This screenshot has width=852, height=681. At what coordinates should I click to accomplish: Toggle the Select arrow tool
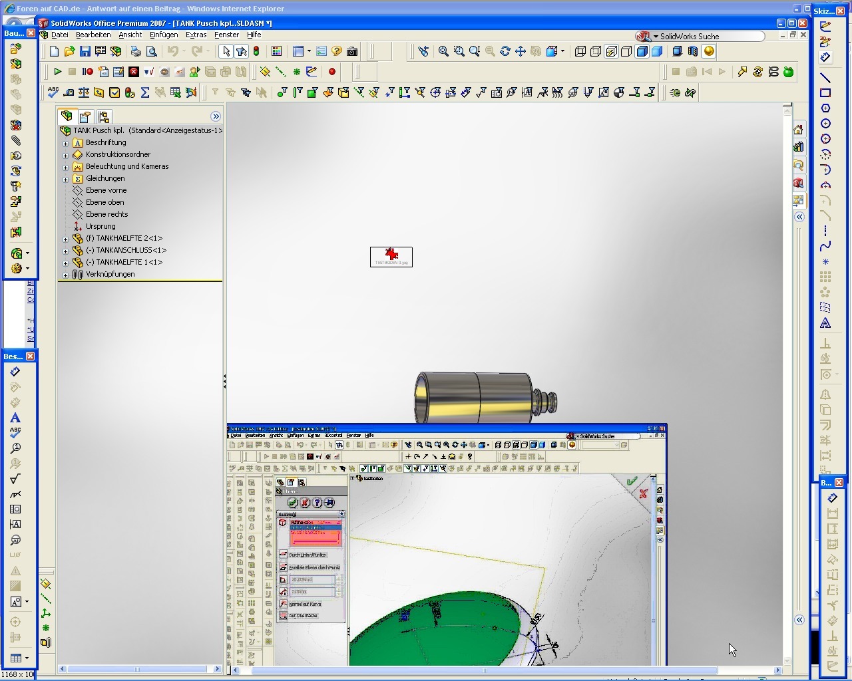pyautogui.click(x=226, y=51)
